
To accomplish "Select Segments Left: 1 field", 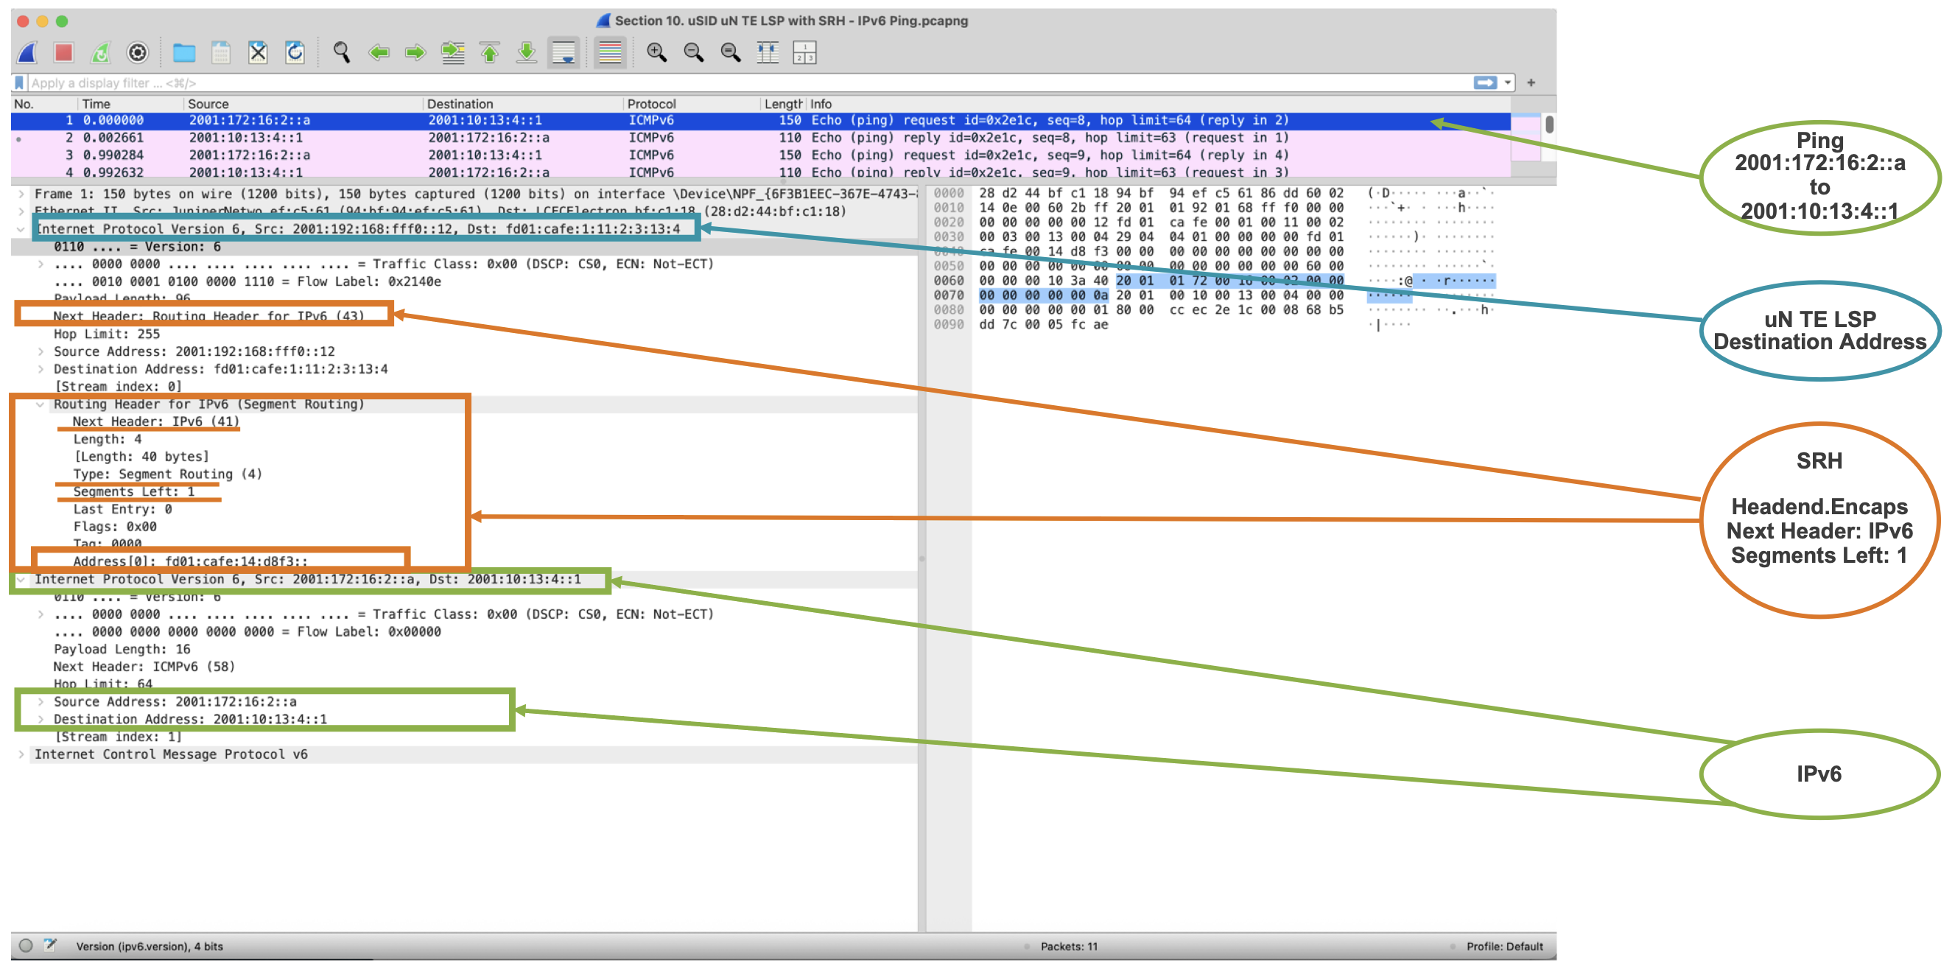I will click(133, 492).
